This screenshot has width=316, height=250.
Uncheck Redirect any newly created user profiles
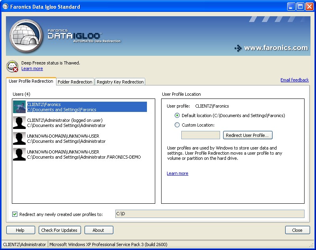15,214
